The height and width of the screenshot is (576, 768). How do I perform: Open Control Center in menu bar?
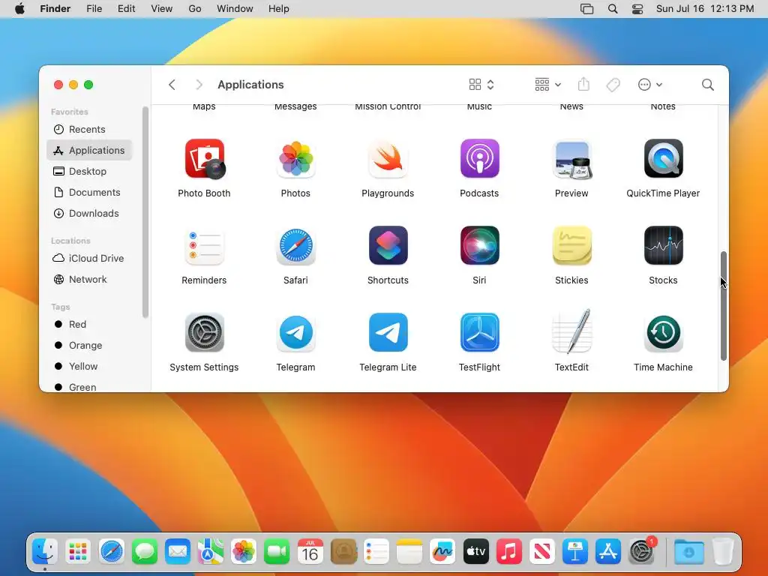(637, 9)
